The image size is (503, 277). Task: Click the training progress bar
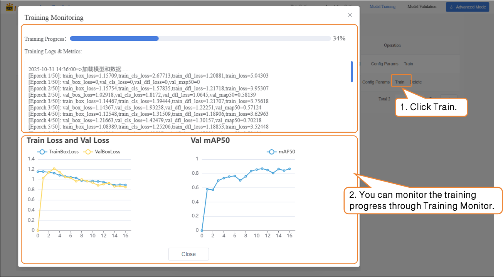coord(200,38)
